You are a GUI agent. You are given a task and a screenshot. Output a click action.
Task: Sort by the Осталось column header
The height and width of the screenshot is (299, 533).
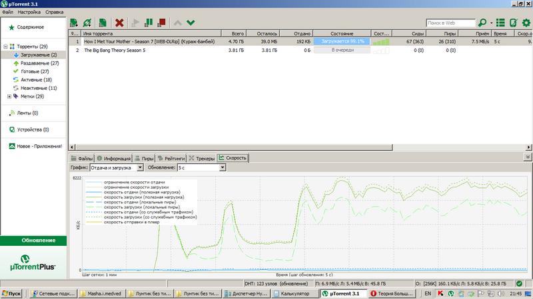point(263,34)
